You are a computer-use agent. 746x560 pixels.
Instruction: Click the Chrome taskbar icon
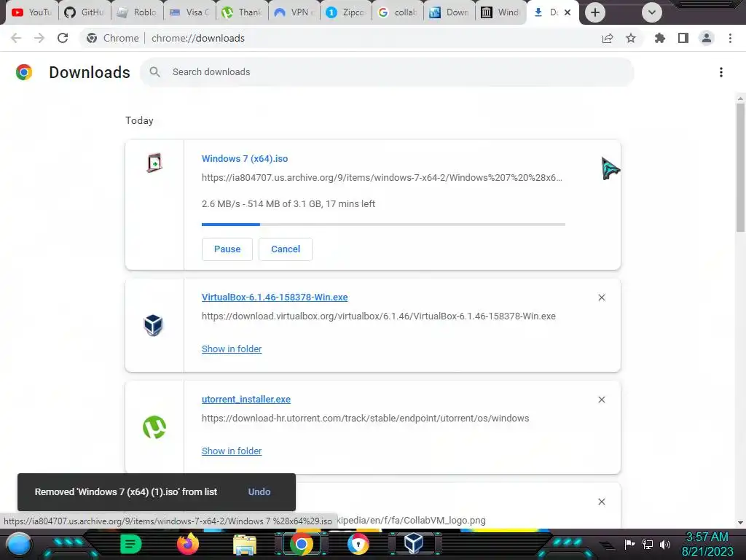click(x=301, y=544)
